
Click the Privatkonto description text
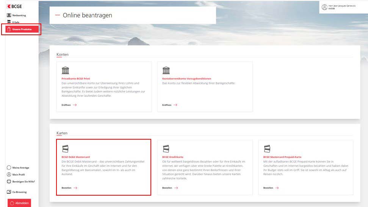(103, 89)
